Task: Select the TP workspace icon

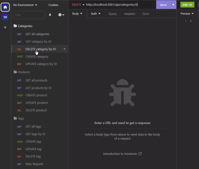Action: coord(5,17)
